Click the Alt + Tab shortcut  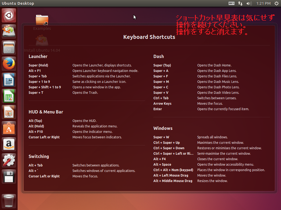36,165
